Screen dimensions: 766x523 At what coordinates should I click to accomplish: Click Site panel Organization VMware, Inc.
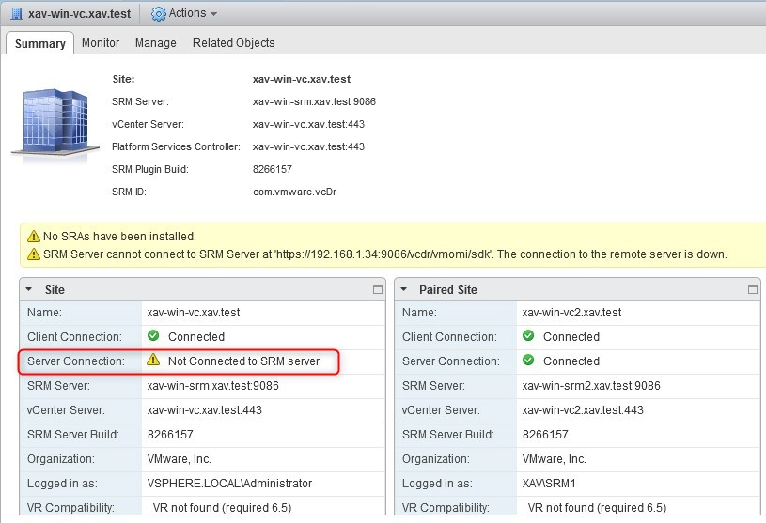[x=180, y=458]
